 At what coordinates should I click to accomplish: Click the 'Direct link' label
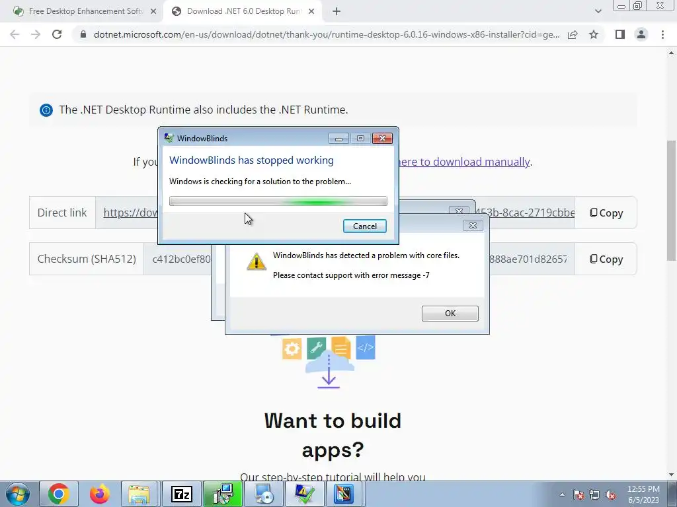point(62,213)
